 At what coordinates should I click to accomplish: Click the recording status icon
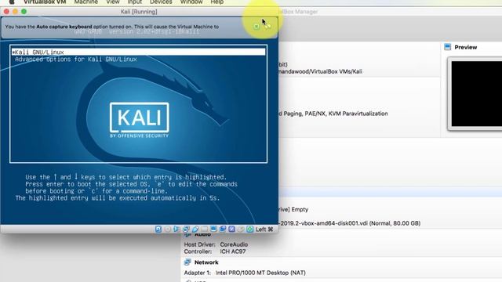pos(223,230)
